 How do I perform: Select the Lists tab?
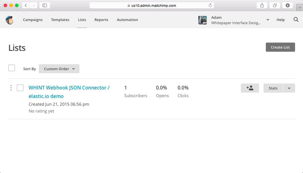pyautogui.click(x=82, y=20)
